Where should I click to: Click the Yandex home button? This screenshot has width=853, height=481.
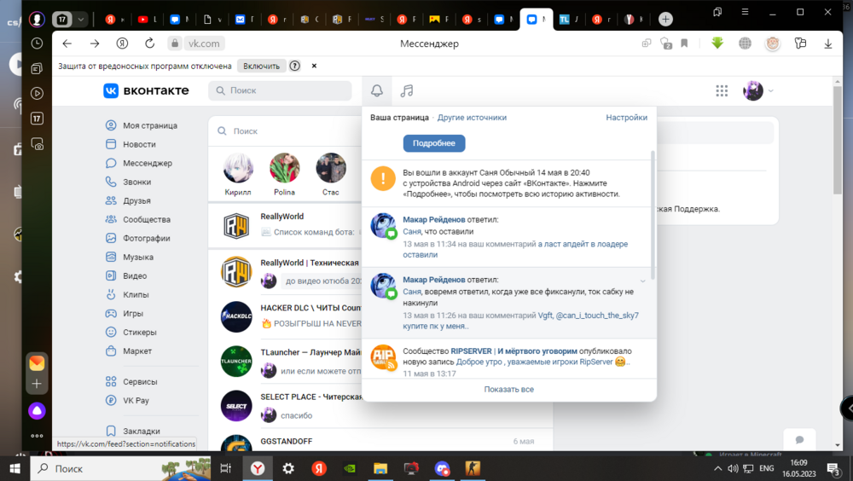[x=122, y=43]
